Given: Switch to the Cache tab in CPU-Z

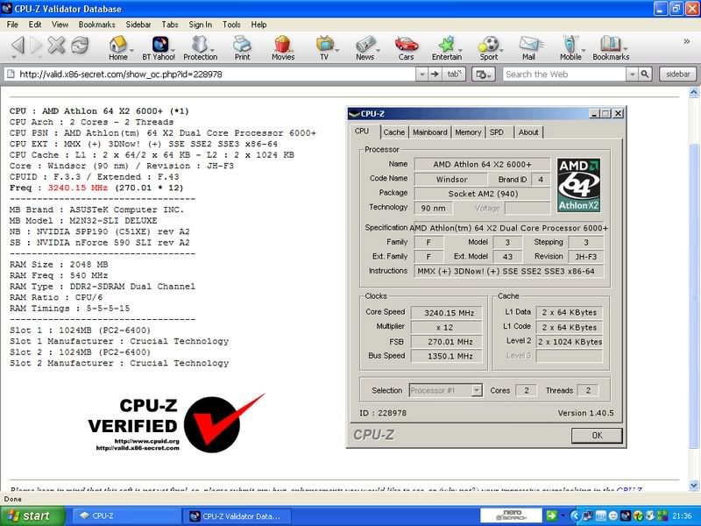Looking at the screenshot, I should 393,132.
